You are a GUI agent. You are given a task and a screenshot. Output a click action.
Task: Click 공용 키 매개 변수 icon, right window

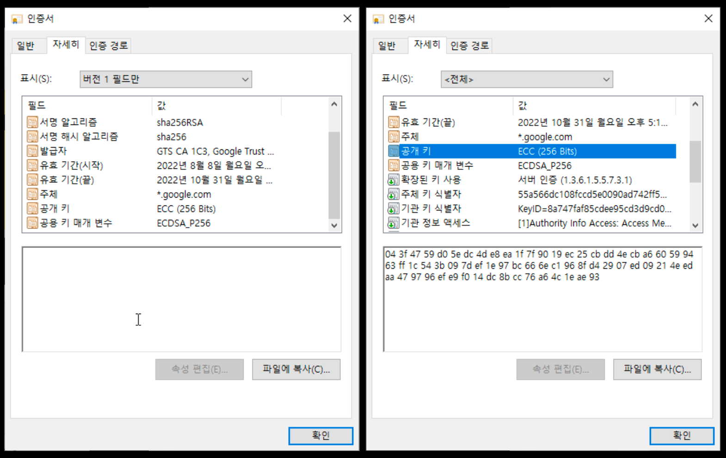click(394, 165)
